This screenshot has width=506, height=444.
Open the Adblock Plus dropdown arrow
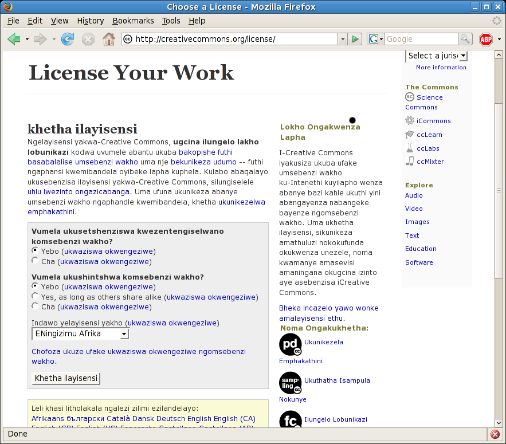pyautogui.click(x=499, y=40)
